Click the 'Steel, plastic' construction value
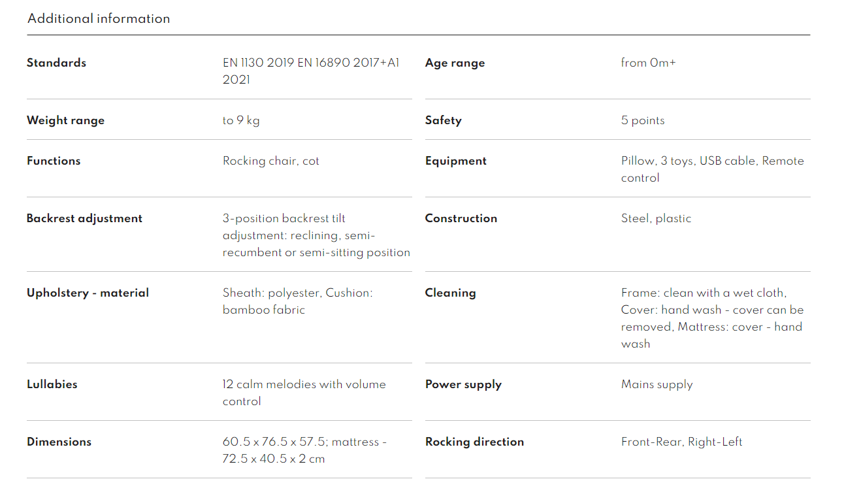 656,218
